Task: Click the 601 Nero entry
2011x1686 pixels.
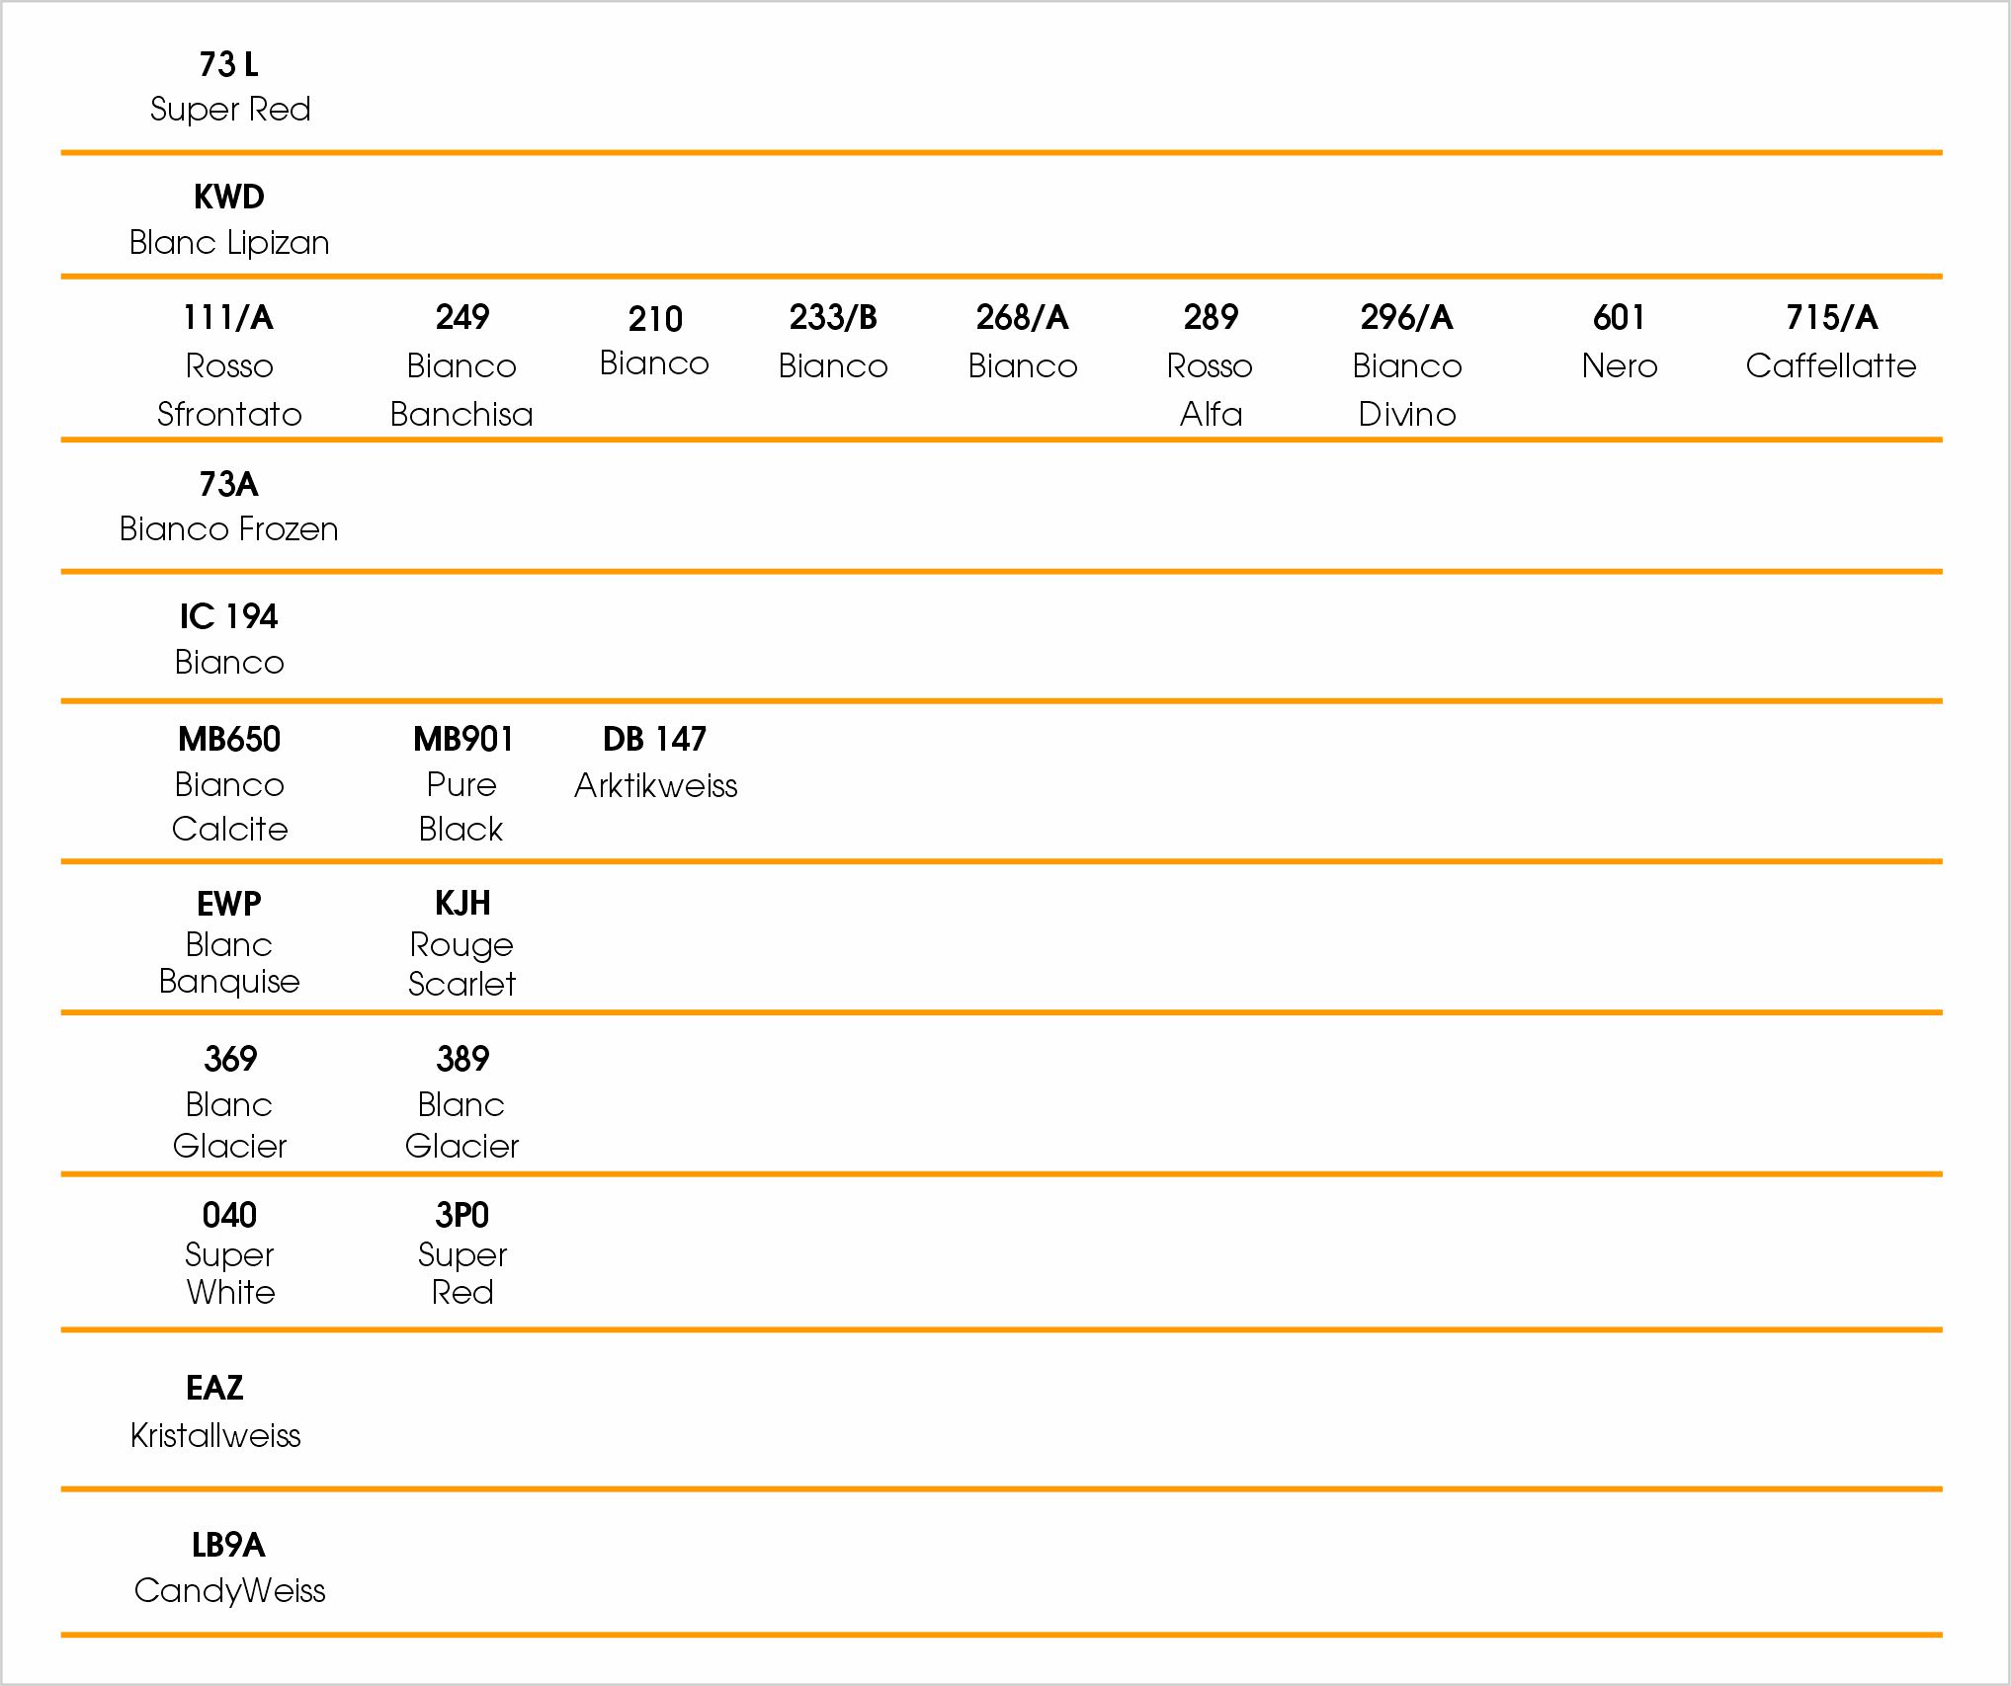Action: 1620,342
